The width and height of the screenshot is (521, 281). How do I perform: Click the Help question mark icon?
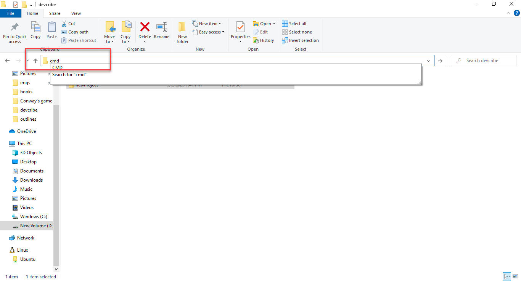pos(517,13)
